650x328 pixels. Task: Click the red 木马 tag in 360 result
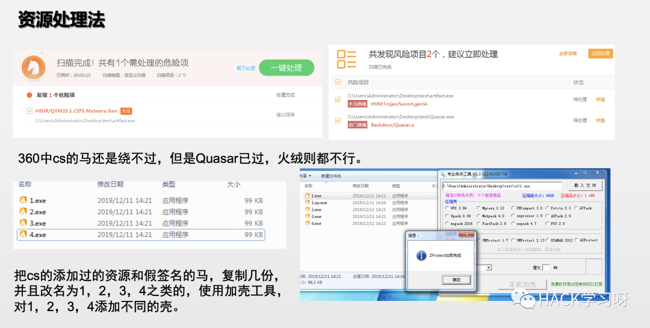[126, 111]
